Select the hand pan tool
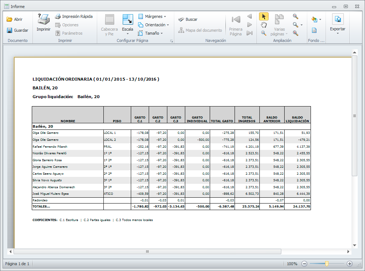The image size is (365, 271). (x=263, y=25)
